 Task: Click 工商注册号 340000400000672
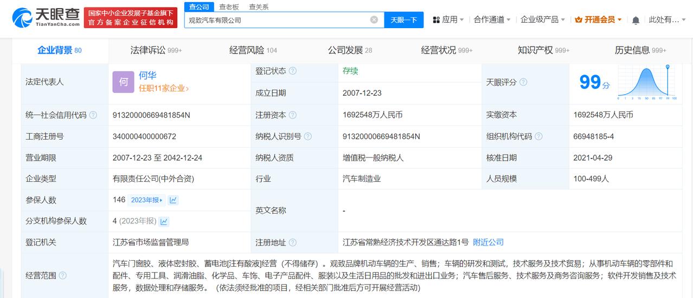(144, 136)
